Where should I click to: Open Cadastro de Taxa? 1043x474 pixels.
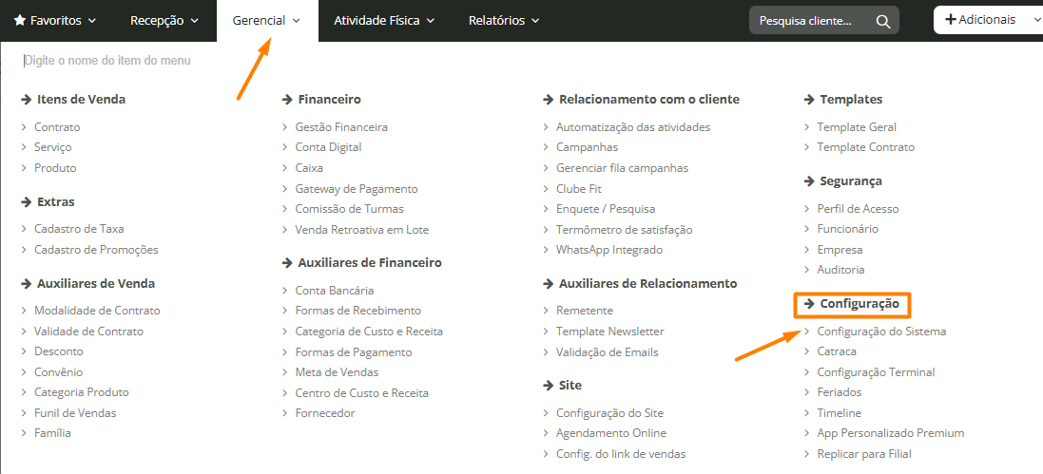pos(79,229)
